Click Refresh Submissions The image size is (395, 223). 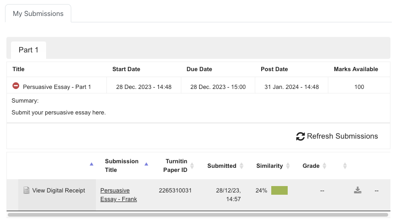point(342,136)
